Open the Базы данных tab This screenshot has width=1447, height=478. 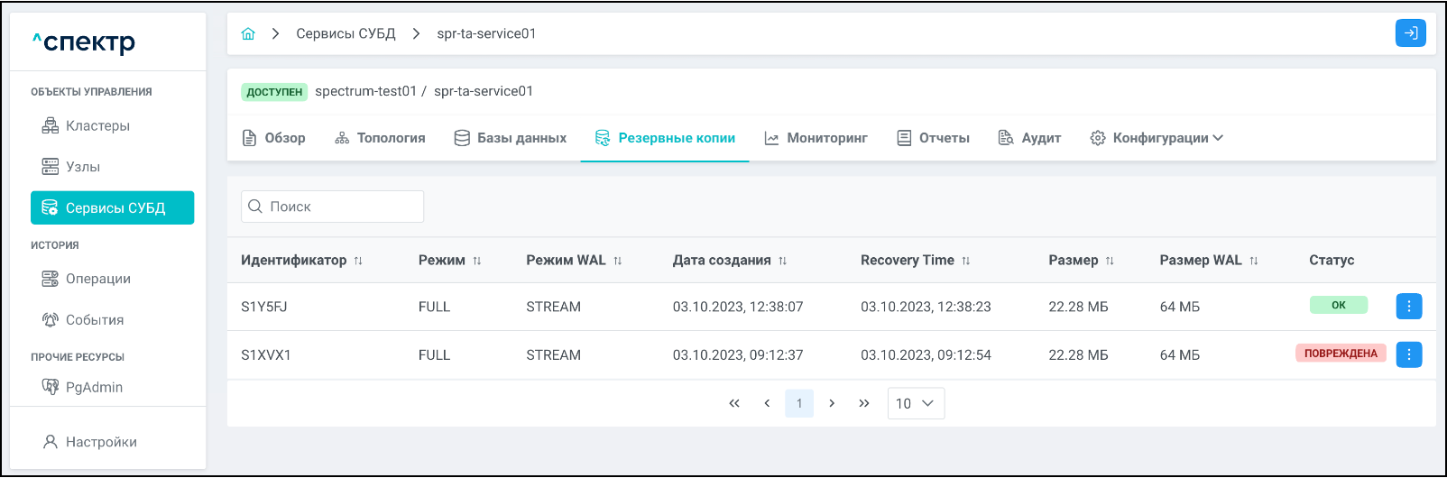(510, 138)
